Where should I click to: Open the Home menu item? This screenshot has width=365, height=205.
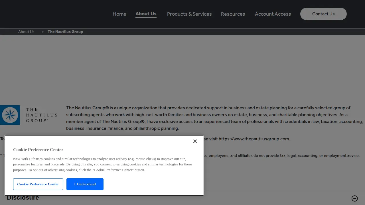pyautogui.click(x=119, y=14)
